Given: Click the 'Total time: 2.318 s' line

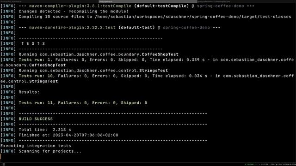Looking at the screenshot, I should 45,130.
